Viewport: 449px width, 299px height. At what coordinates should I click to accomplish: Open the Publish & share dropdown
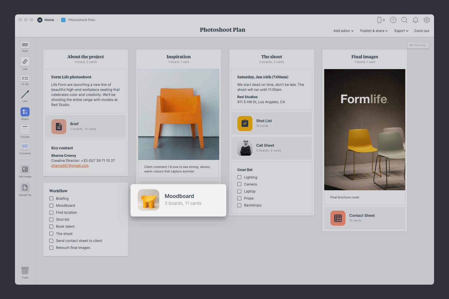(x=374, y=31)
